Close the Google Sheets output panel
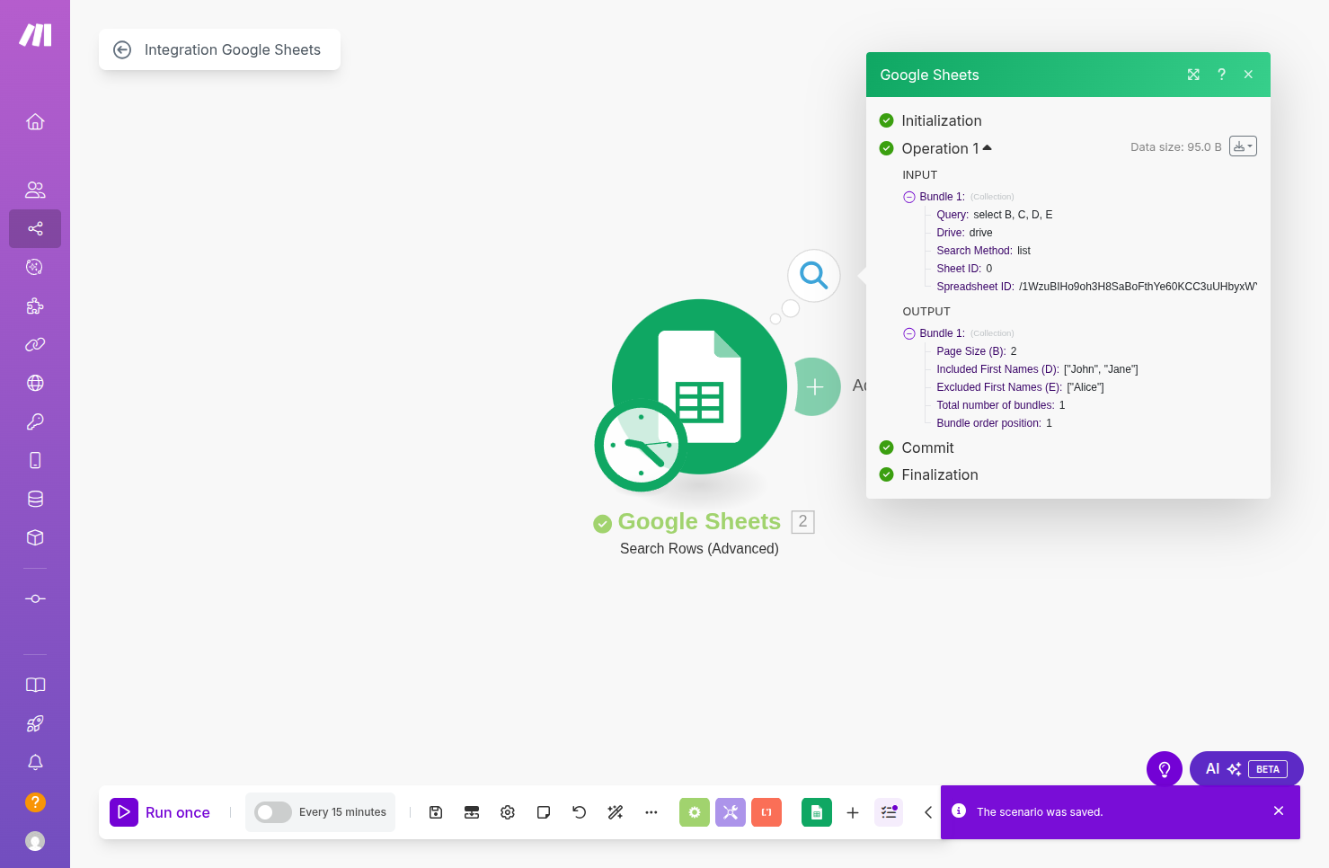The height and width of the screenshot is (868, 1329). coord(1248,75)
